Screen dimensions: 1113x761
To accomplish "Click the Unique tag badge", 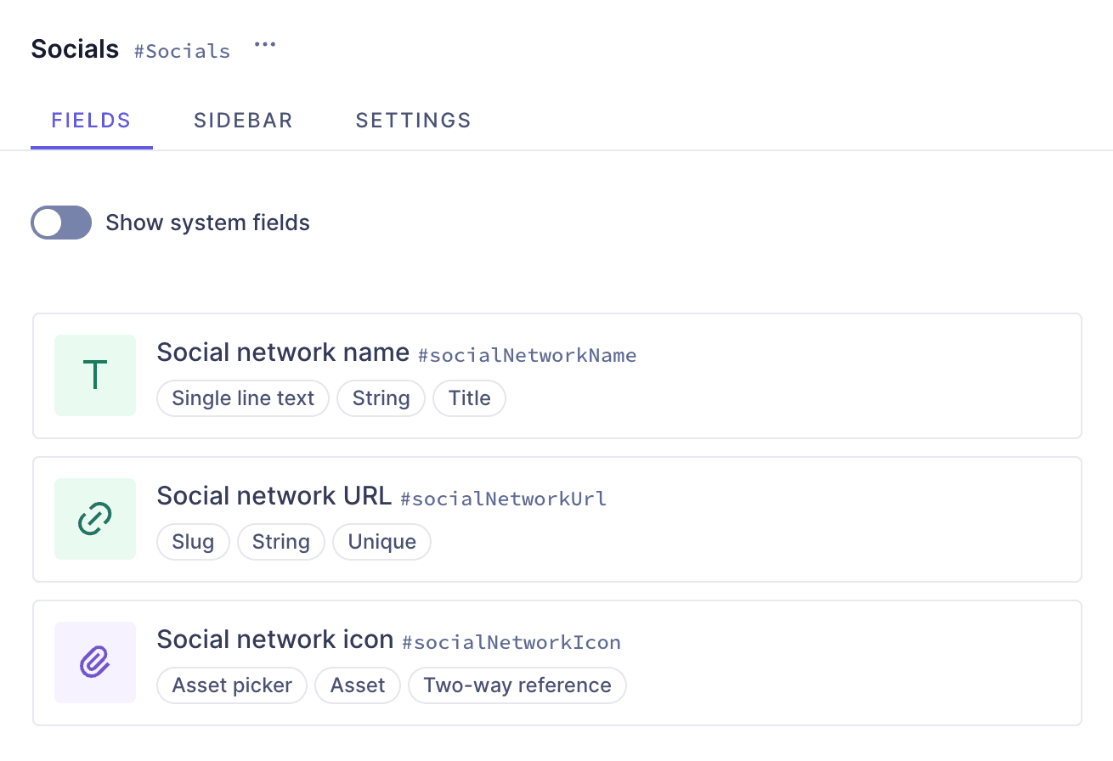I will tap(381, 542).
